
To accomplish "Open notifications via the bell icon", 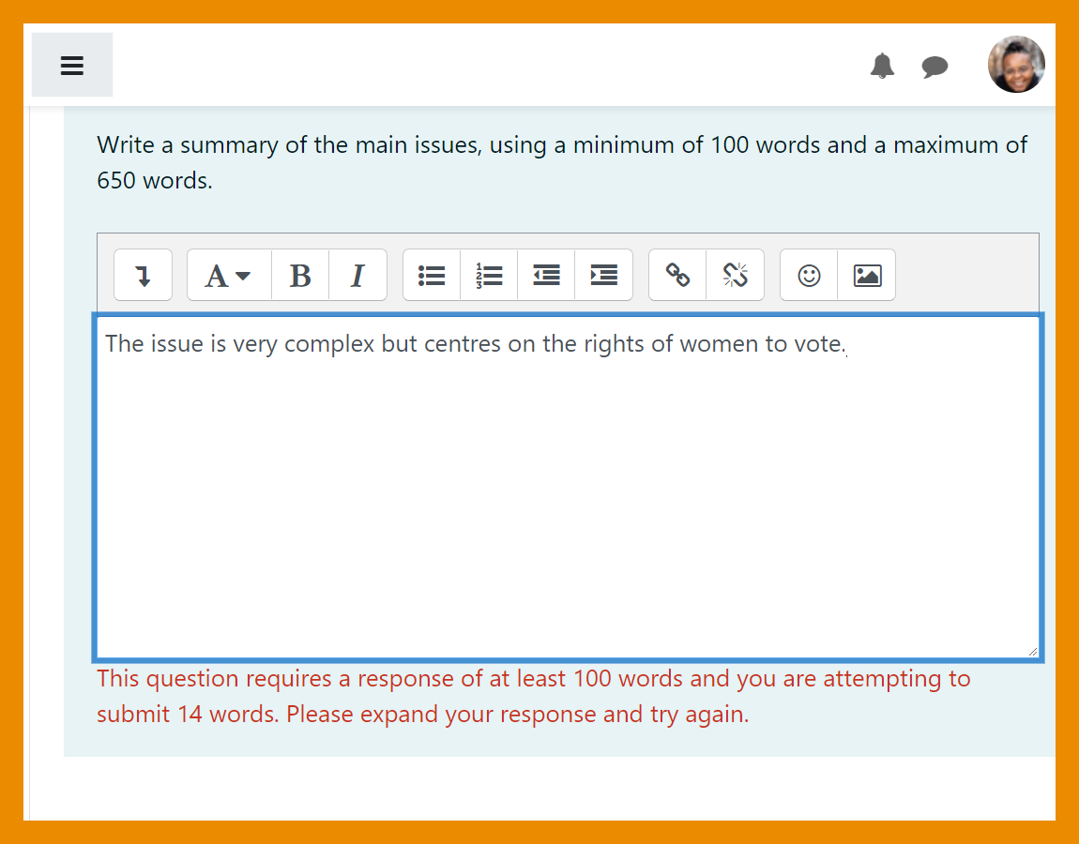I will pyautogui.click(x=882, y=66).
